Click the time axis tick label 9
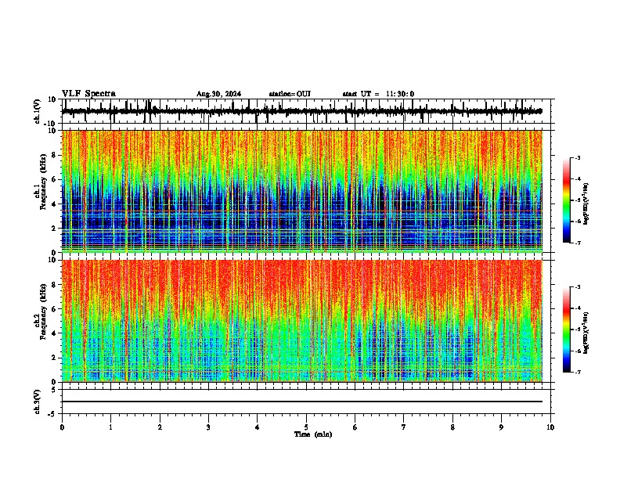The width and height of the screenshot is (620, 479). click(x=501, y=427)
